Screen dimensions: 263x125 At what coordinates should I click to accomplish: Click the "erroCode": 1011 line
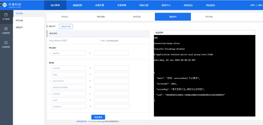167,84
